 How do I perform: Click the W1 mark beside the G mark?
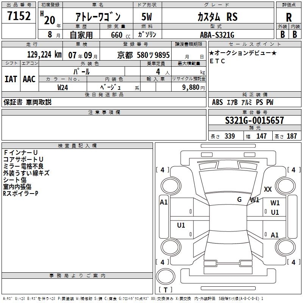(x=255, y=200)
